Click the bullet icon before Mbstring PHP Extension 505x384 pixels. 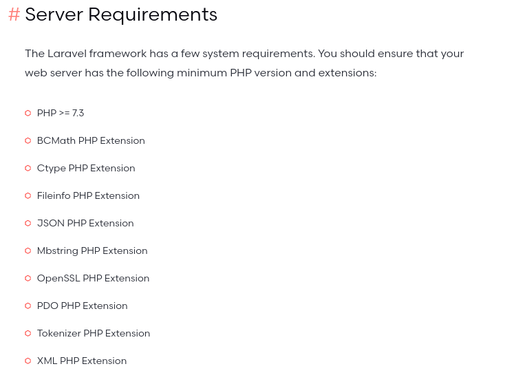tap(28, 250)
